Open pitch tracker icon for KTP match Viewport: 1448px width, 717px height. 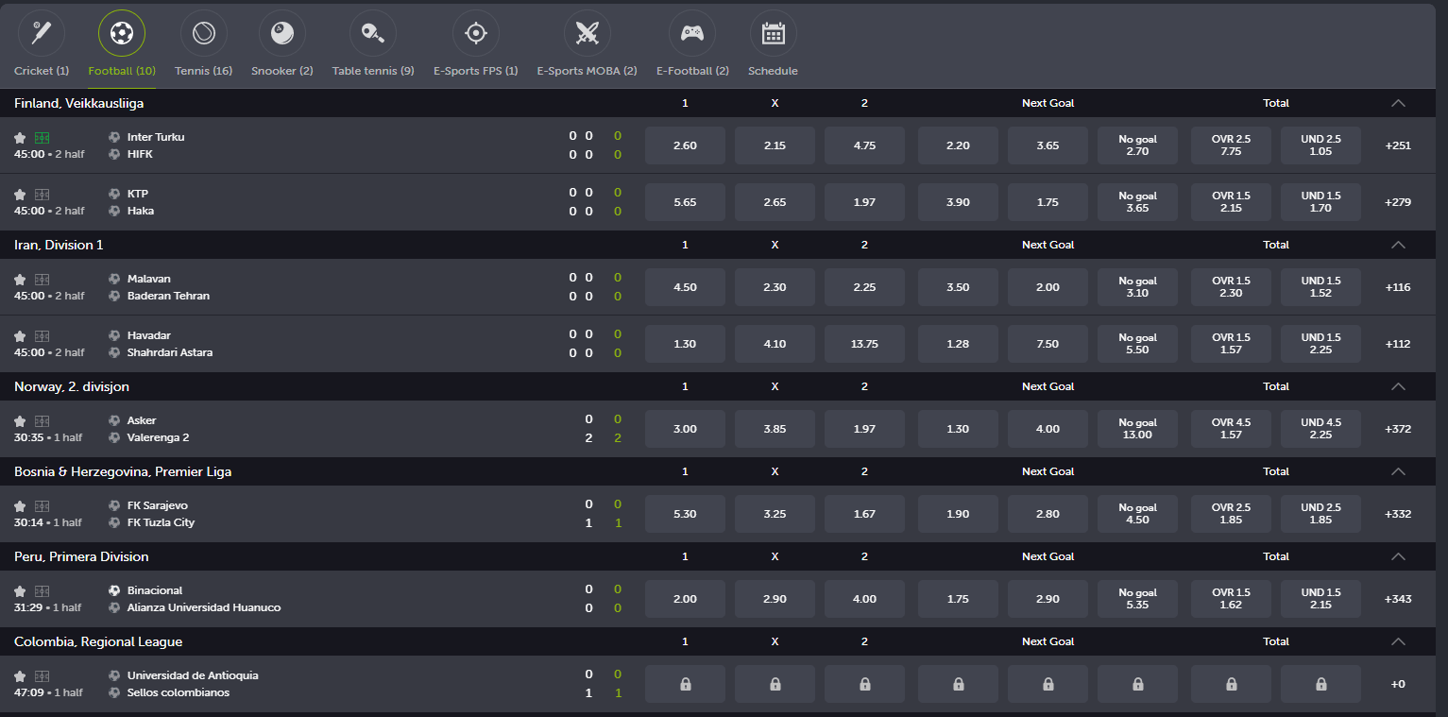coord(42,195)
